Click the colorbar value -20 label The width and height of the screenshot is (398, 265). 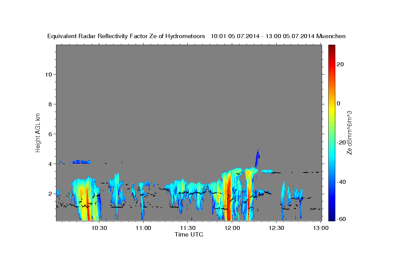click(x=341, y=143)
